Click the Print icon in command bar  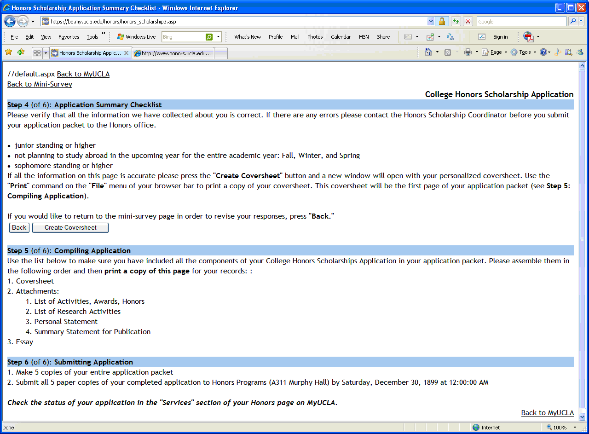(x=468, y=52)
